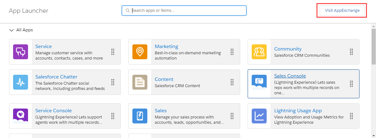Open the Community app link

pyautogui.click(x=288, y=49)
